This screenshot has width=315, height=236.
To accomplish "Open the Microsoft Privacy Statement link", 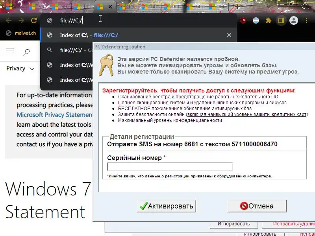I will pyautogui.click(x=54, y=114).
